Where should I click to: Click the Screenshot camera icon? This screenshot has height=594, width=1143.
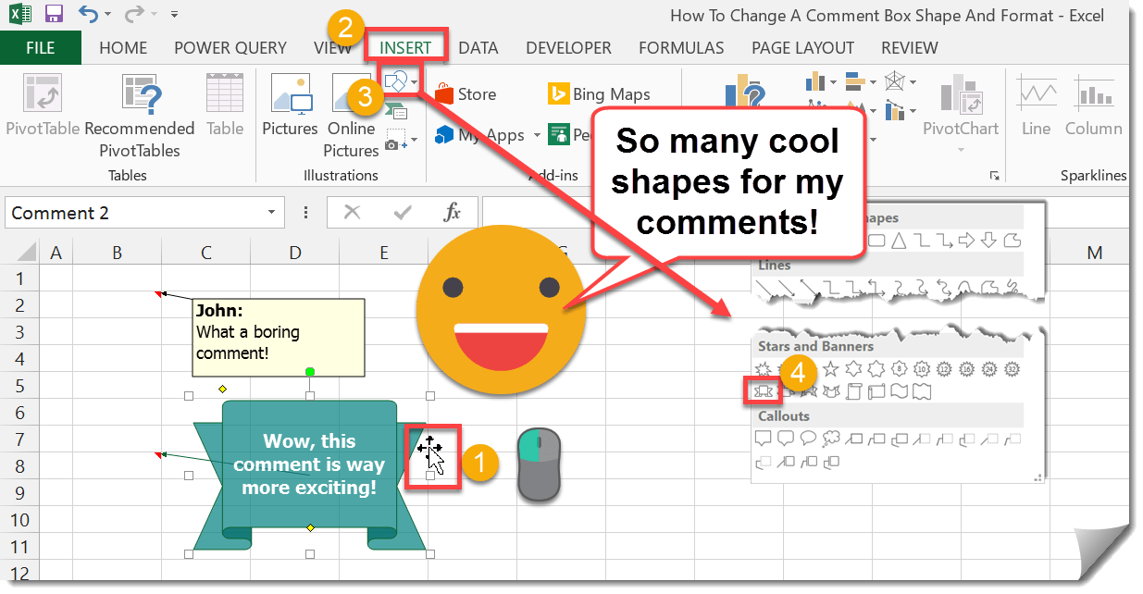[394, 141]
